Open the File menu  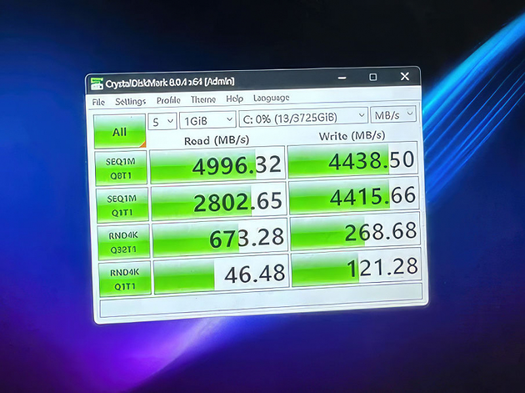(98, 102)
